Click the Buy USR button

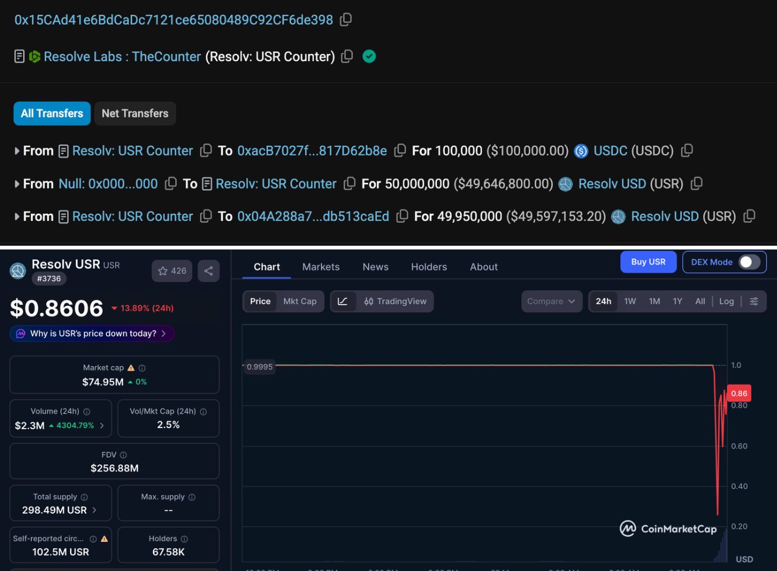648,262
